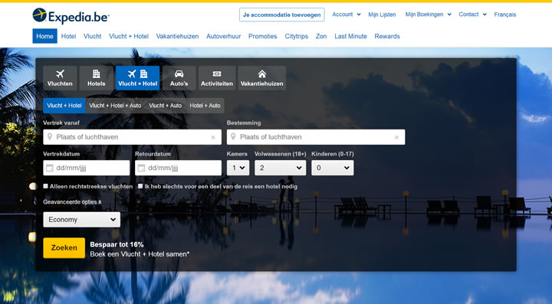The height and width of the screenshot is (304, 552).
Task: Open Promoties navigation link
Action: point(263,36)
